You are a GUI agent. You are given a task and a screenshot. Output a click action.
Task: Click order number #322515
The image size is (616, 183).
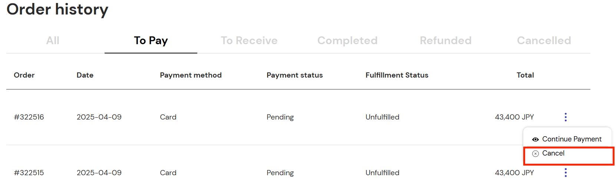tap(29, 173)
